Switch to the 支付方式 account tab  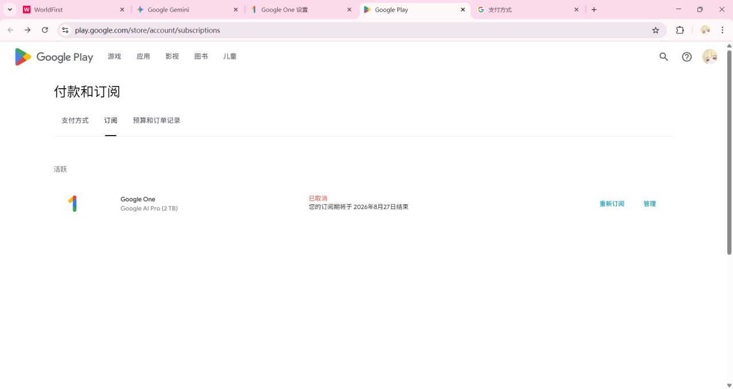pos(75,121)
